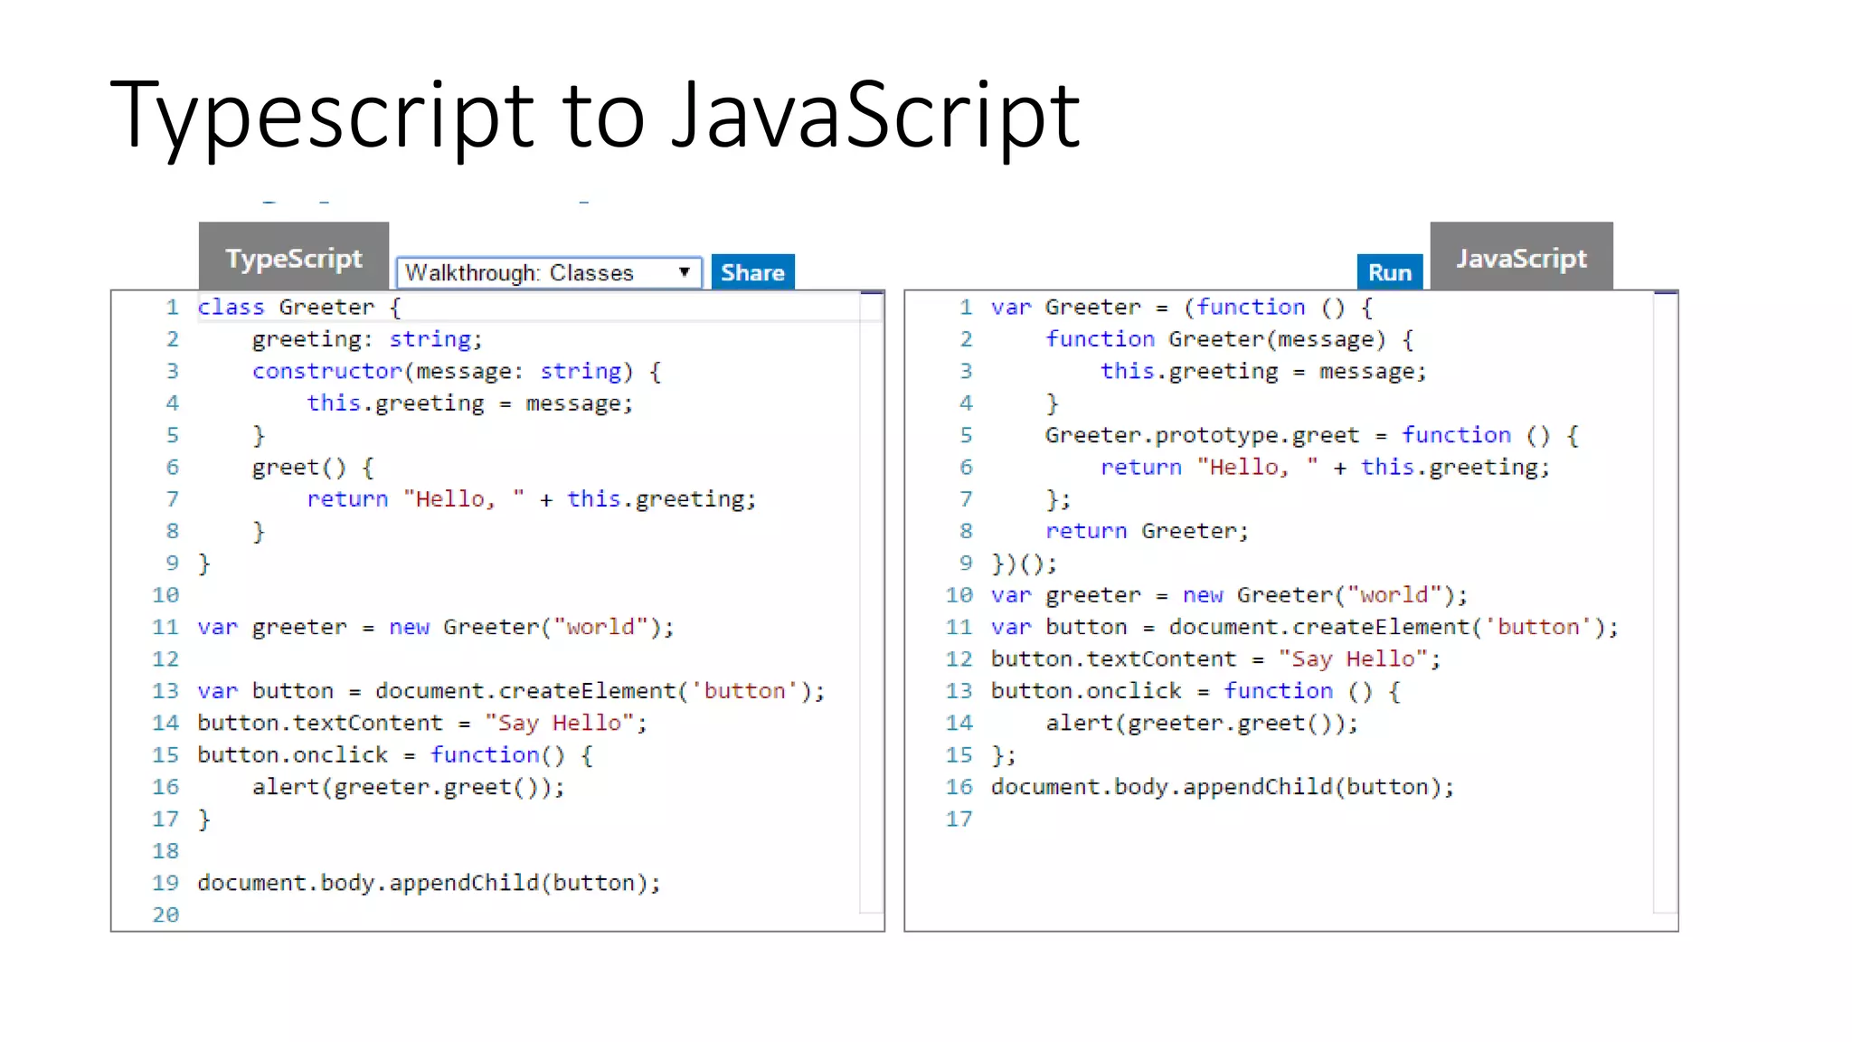
Task: Click line number 17 in JavaScript editor
Action: (959, 819)
